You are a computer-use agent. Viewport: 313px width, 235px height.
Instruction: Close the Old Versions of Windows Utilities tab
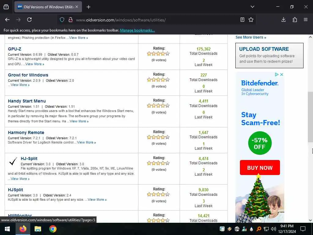coord(77,7)
